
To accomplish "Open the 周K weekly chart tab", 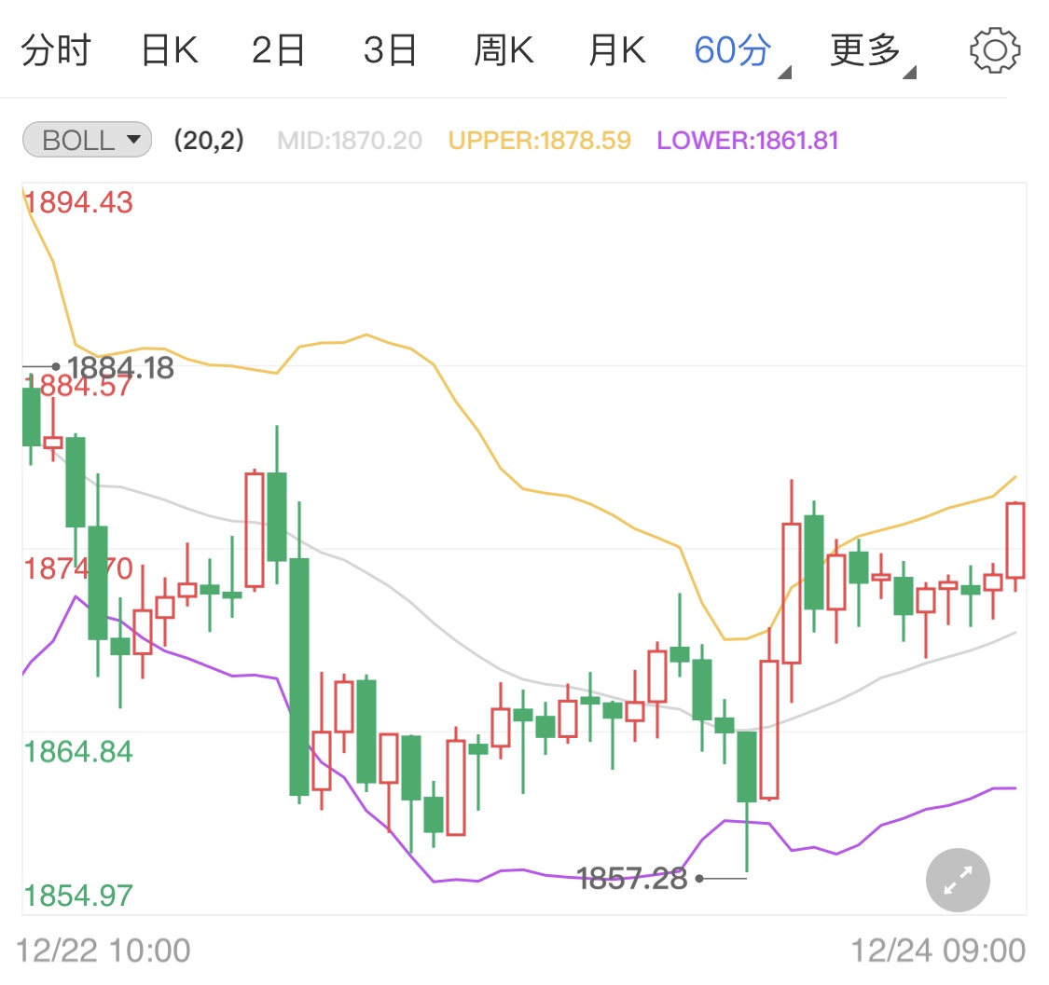I will (x=504, y=50).
